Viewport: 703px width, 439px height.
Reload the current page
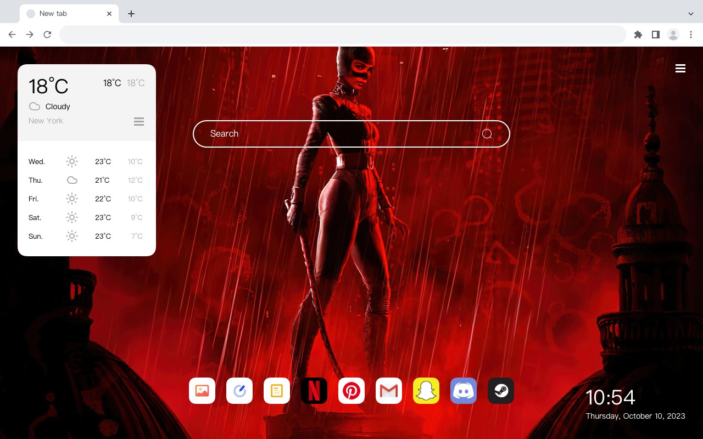(x=47, y=35)
